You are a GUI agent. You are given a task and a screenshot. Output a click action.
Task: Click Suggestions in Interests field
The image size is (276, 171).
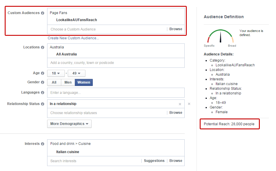(154, 161)
